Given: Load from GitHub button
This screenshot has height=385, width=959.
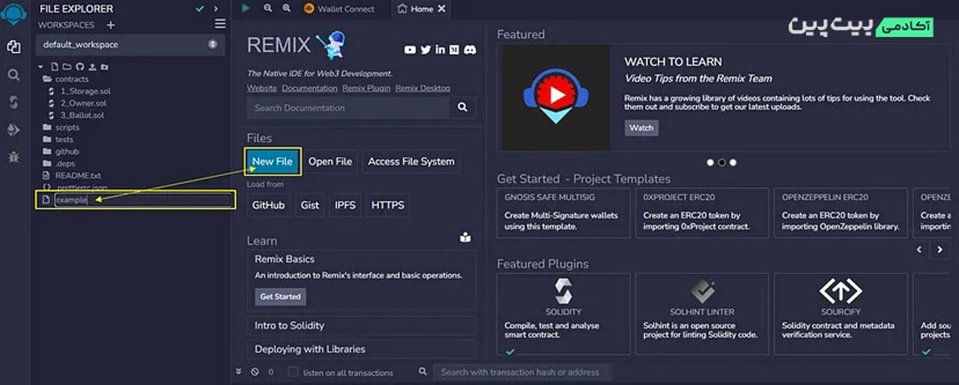Looking at the screenshot, I should 268,206.
